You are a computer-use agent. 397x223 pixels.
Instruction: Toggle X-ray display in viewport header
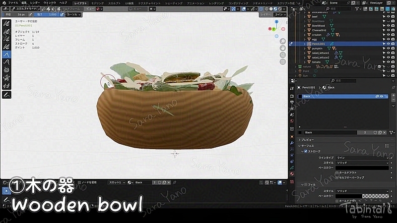(x=261, y=9)
